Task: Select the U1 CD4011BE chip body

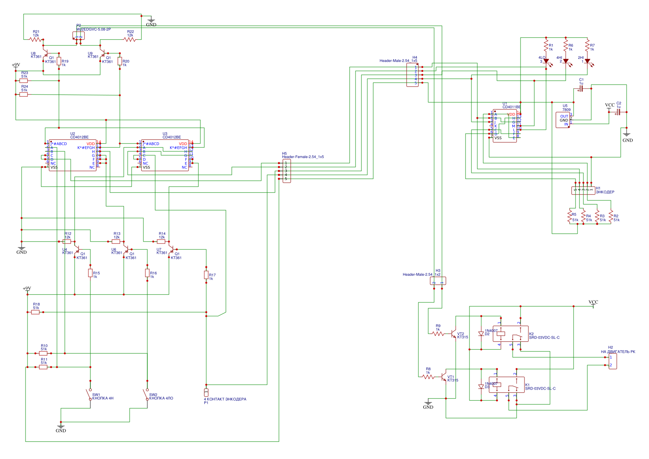Action: click(505, 126)
